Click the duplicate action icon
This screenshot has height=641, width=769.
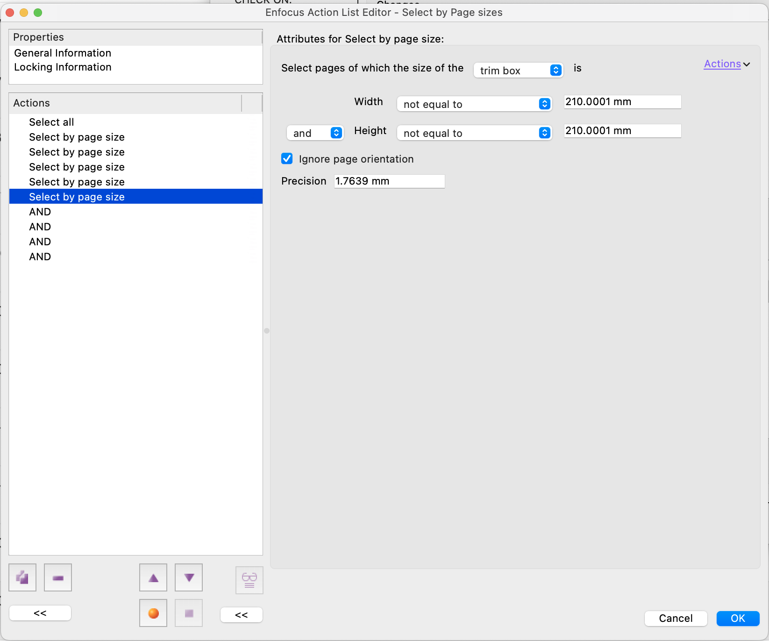coord(22,577)
